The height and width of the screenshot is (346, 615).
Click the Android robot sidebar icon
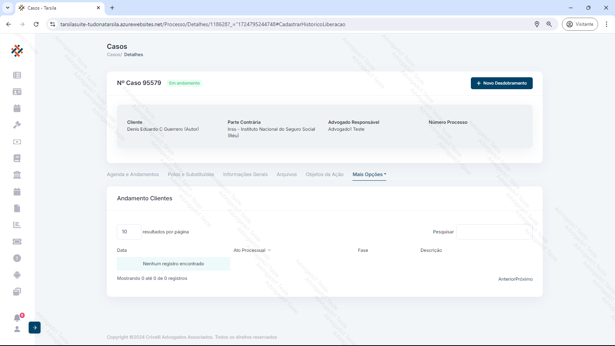[x=17, y=275]
